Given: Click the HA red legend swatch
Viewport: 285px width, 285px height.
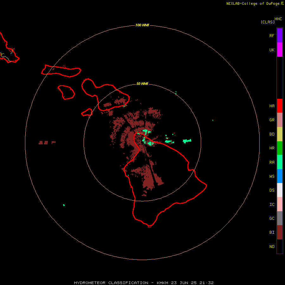Looking at the screenshot, I should point(280,106).
